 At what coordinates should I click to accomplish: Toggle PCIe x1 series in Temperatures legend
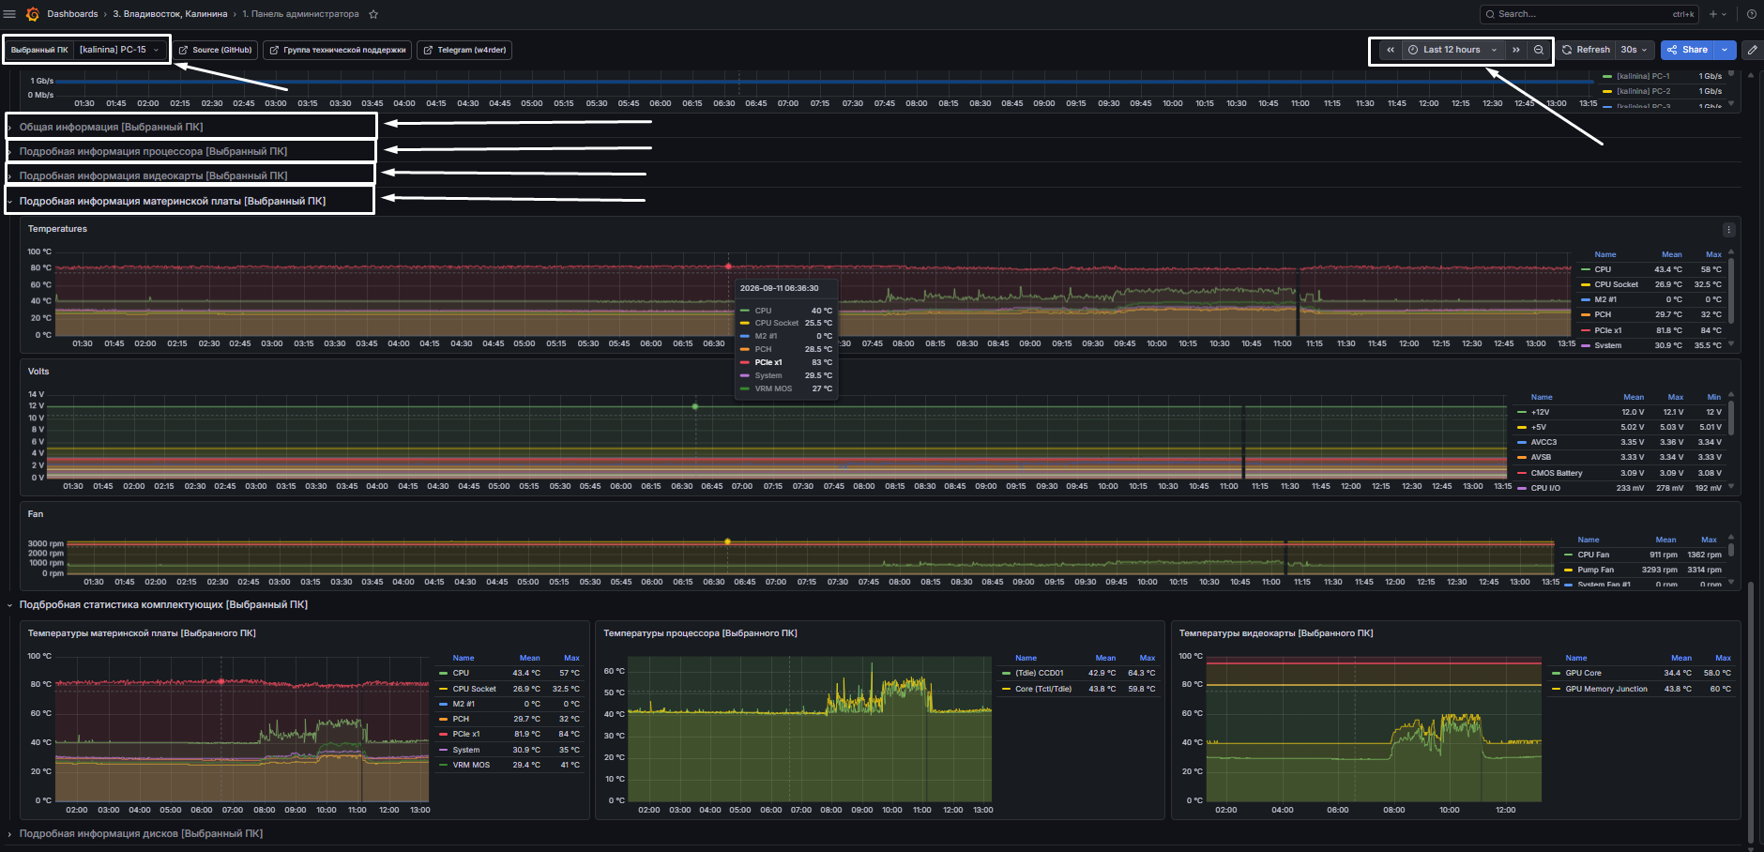pyautogui.click(x=1607, y=330)
